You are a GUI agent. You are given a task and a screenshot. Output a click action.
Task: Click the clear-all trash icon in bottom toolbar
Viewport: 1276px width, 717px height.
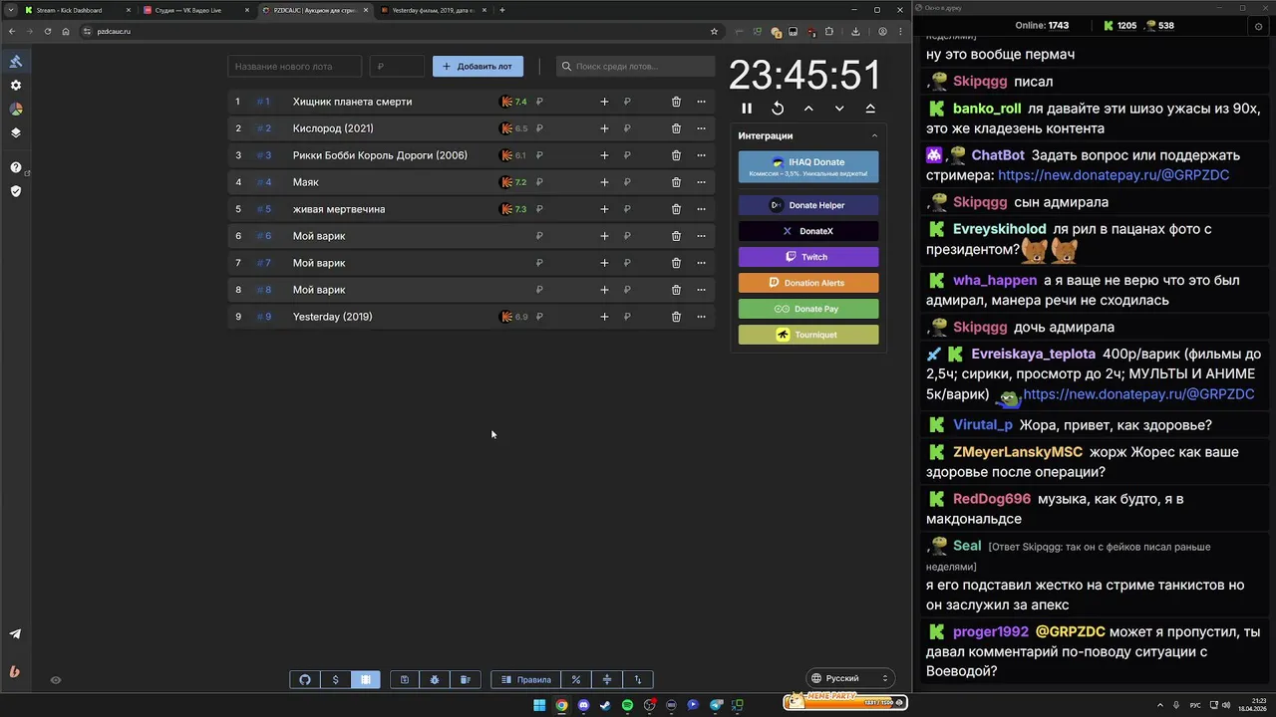click(466, 680)
